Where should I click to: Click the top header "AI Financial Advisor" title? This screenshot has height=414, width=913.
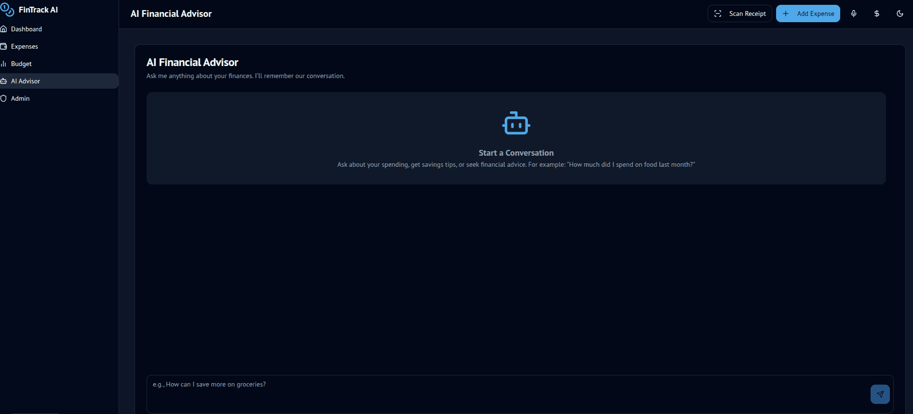(x=171, y=14)
